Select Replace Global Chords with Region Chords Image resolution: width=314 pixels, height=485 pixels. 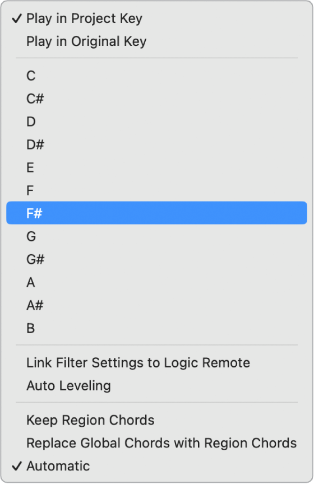tap(156, 443)
